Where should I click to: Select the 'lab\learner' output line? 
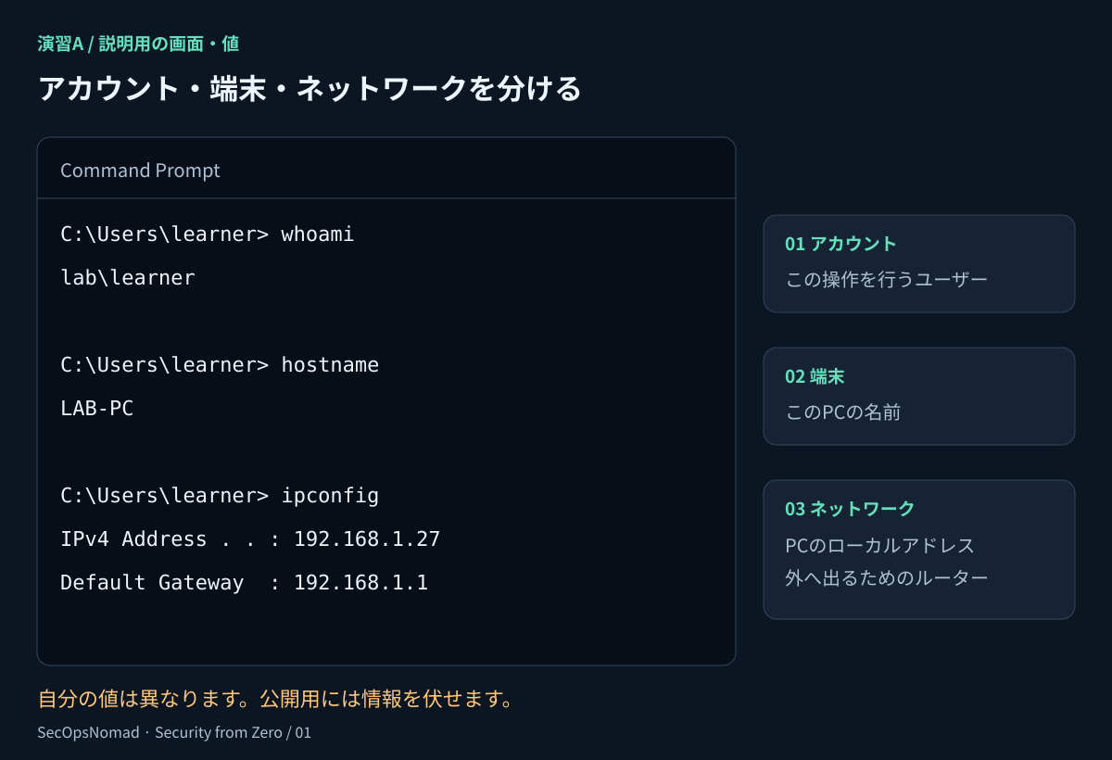[x=128, y=277]
